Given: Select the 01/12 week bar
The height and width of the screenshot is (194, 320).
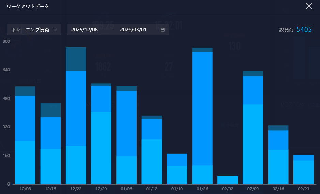Looking at the screenshot, I should 152,150.
